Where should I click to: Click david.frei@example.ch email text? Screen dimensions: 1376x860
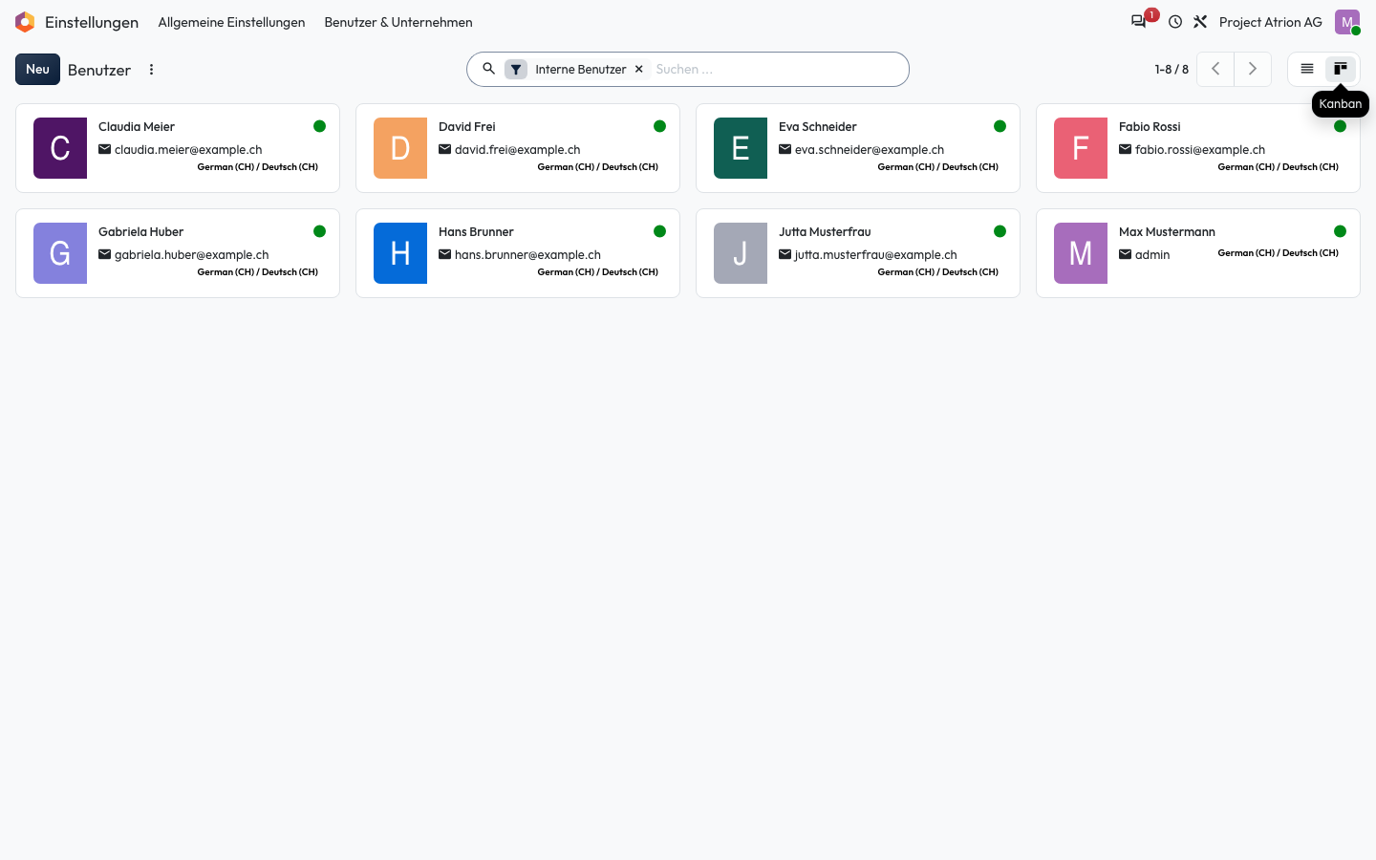point(517,149)
